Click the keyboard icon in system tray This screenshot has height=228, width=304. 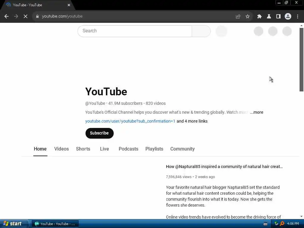265,224
